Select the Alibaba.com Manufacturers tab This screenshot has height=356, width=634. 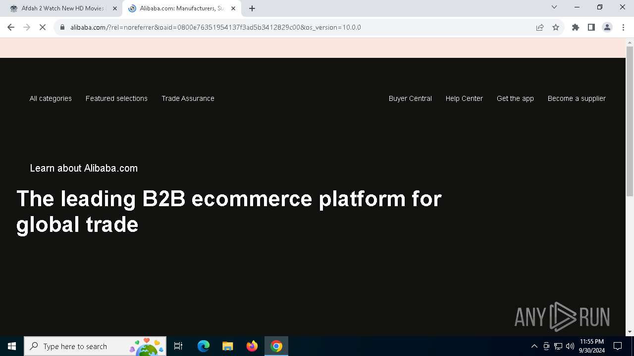coord(181,8)
